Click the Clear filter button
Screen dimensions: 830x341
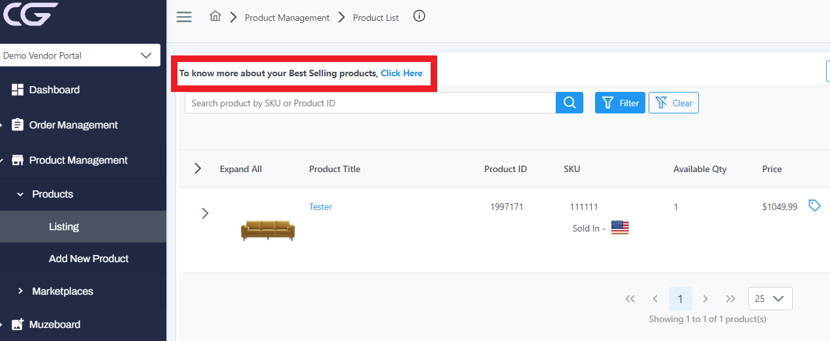point(673,103)
